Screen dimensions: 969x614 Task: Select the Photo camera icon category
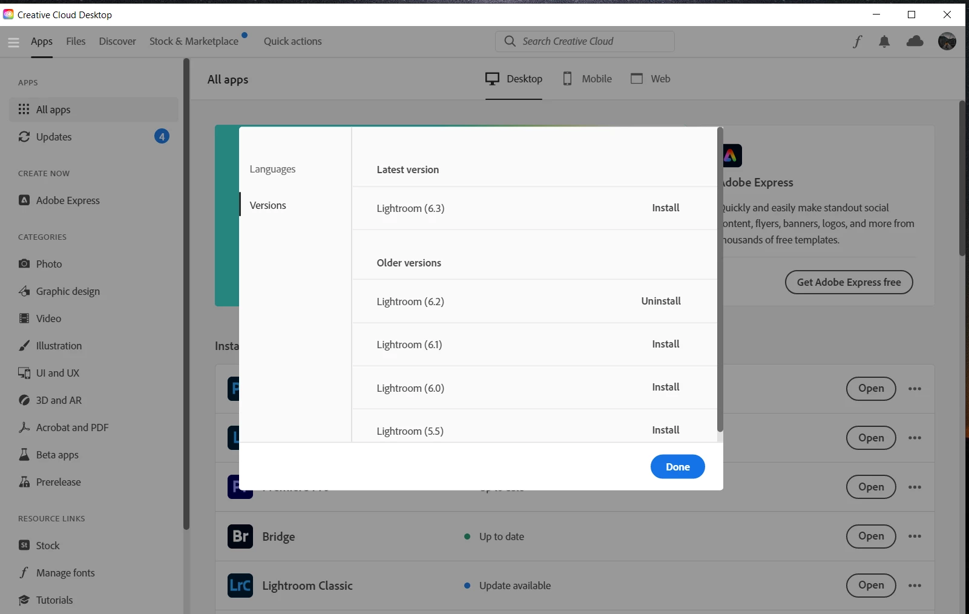point(24,263)
